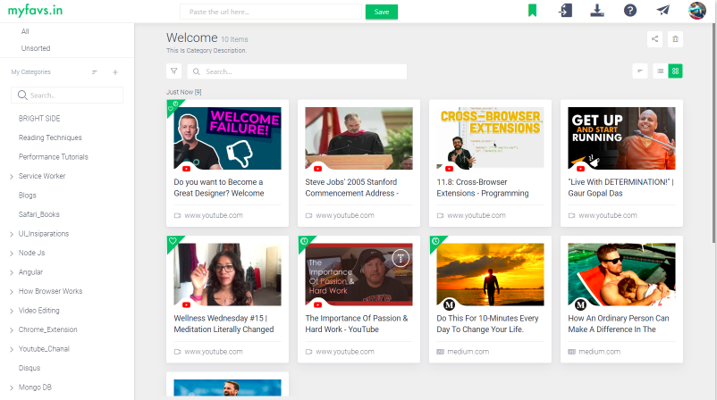Open 11.8: Cross-Browser Extensions title
Image resolution: width=717 pixels, height=400 pixels.
(x=483, y=187)
